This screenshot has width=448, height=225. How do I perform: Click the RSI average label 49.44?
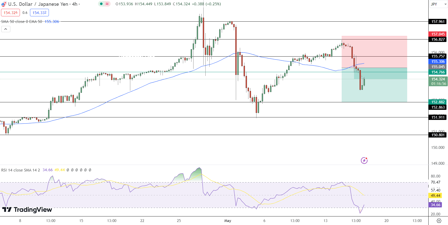tap(435, 196)
